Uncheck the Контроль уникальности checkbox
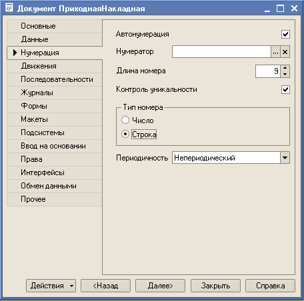Screen dimensions: 304x301 285,90
